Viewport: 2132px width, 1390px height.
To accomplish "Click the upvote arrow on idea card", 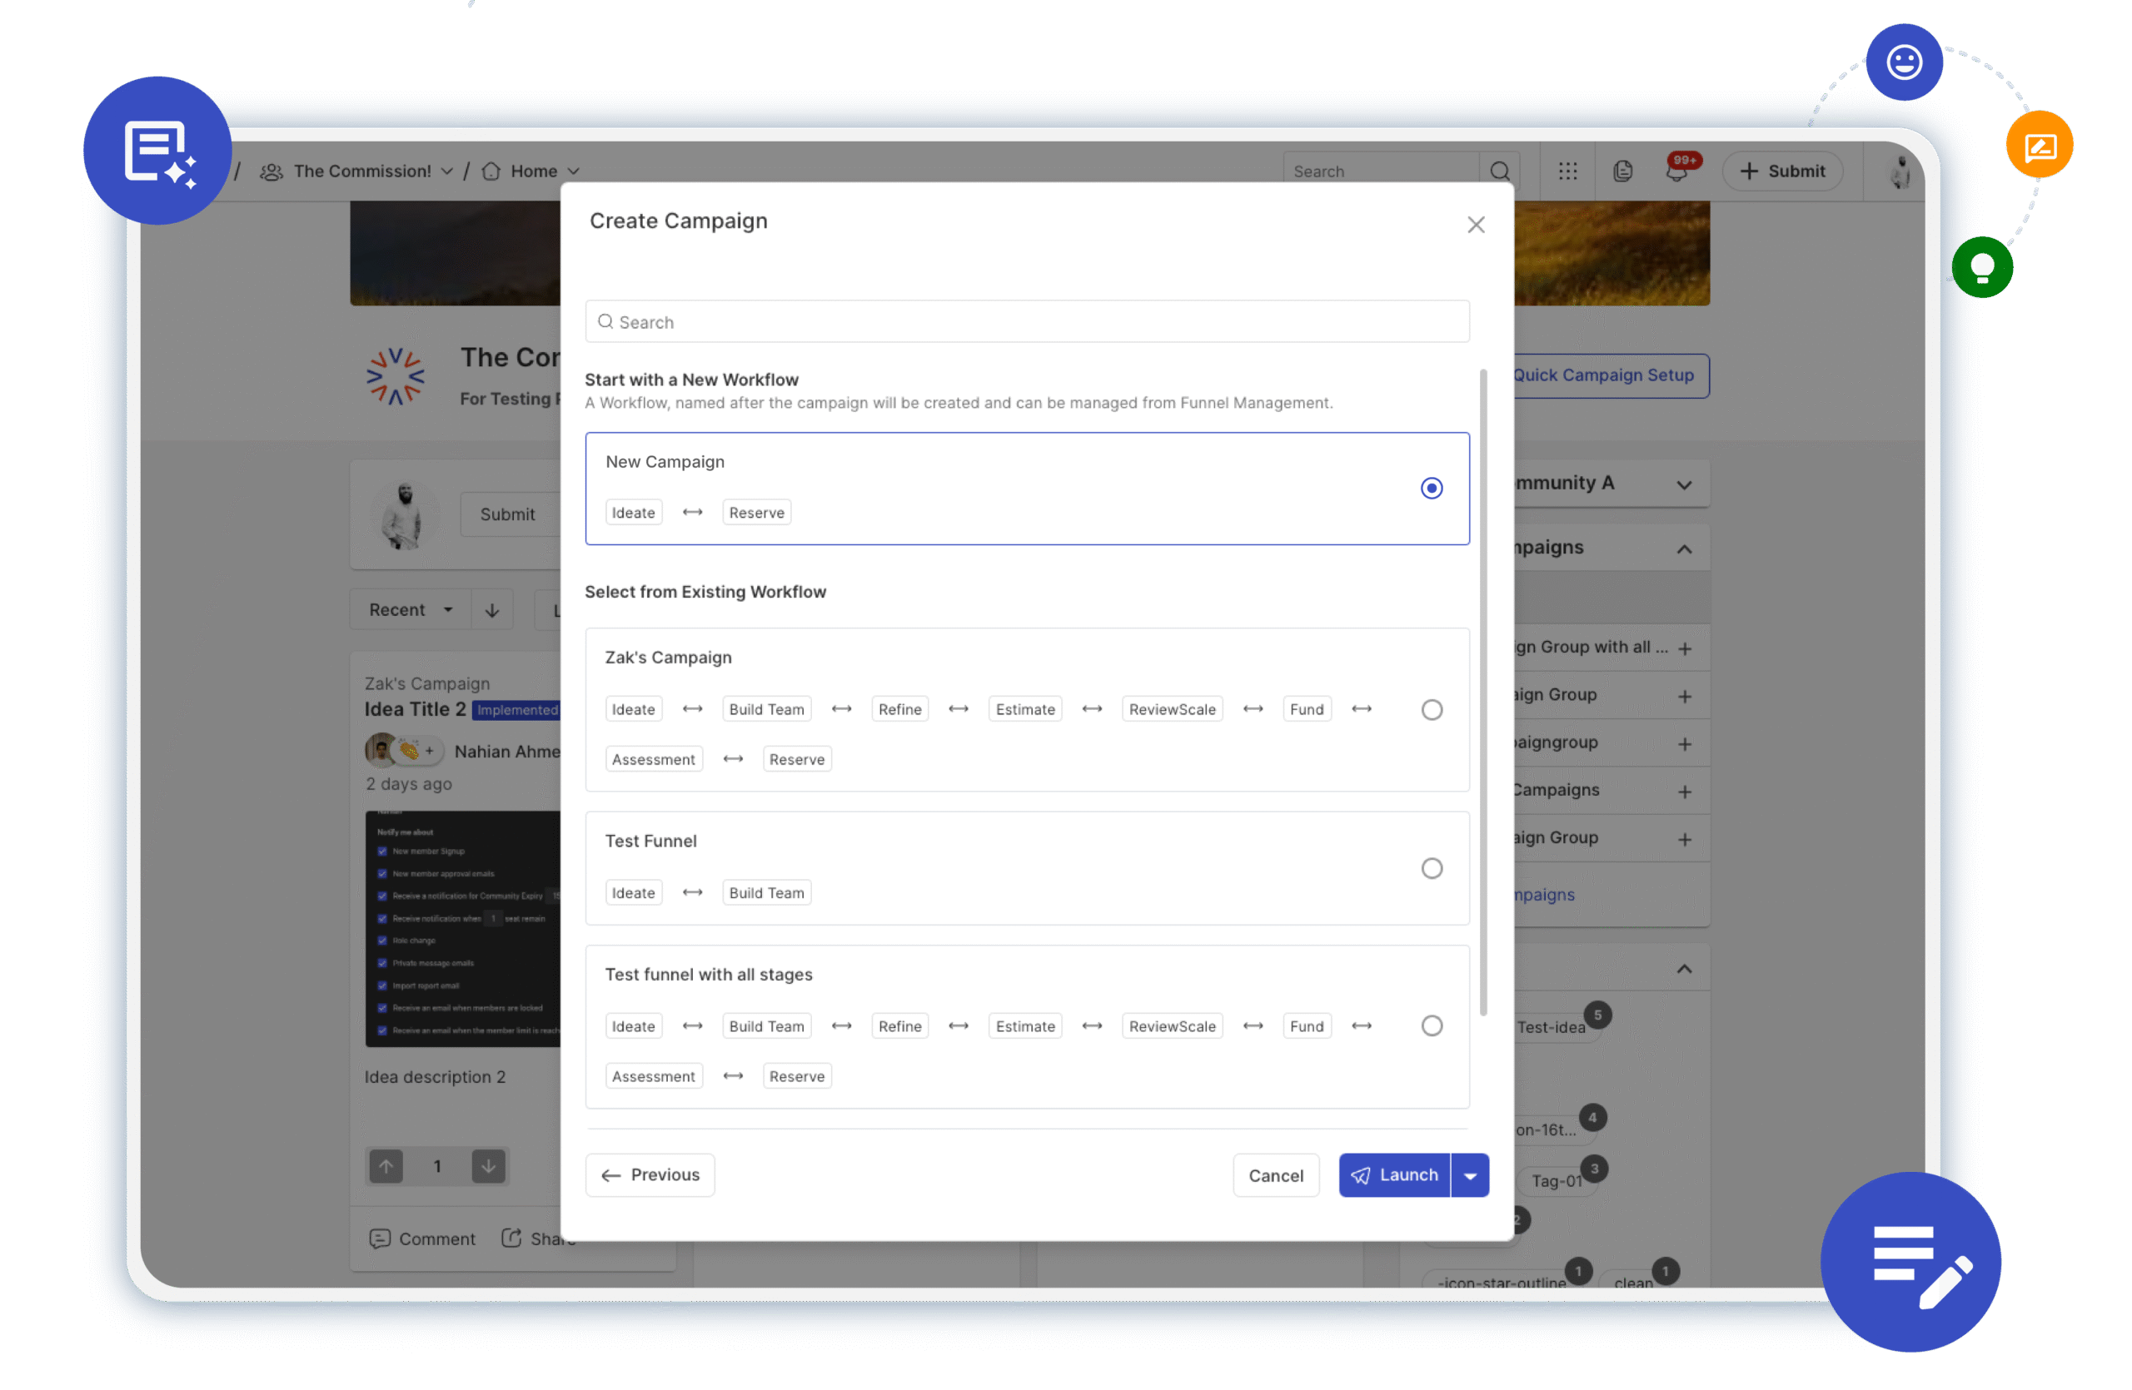I will tap(386, 1166).
